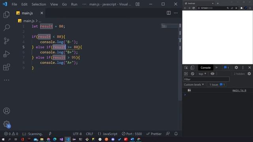Change file encoding UTF-8

77,134
